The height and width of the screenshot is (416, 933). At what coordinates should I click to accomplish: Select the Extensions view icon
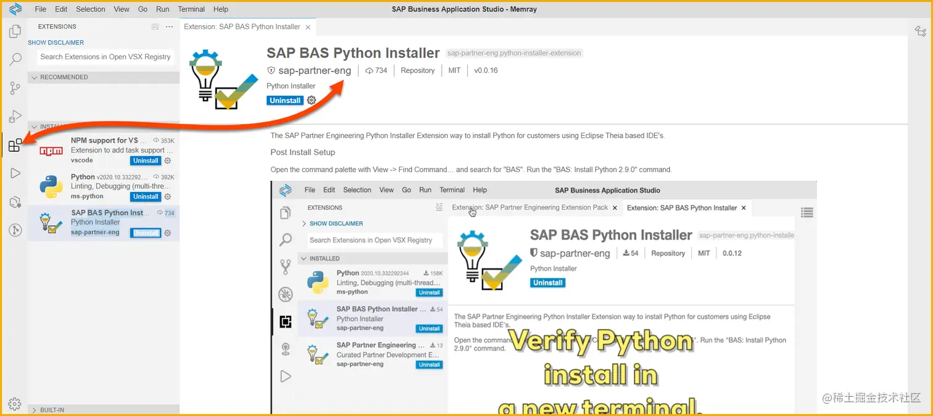coord(15,146)
